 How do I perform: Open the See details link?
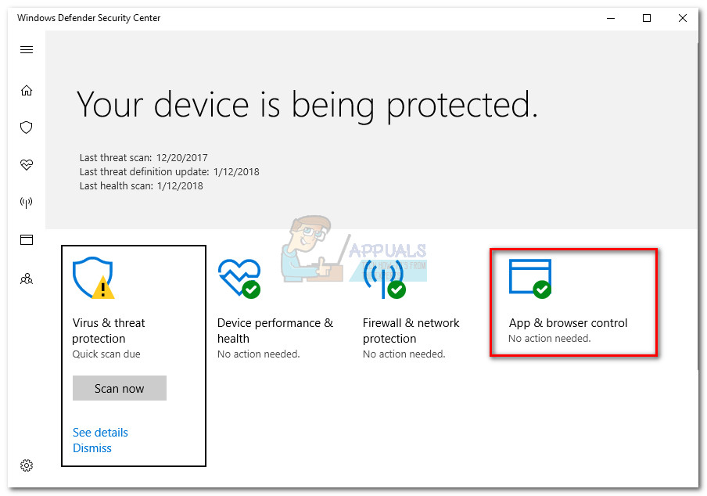(x=100, y=433)
